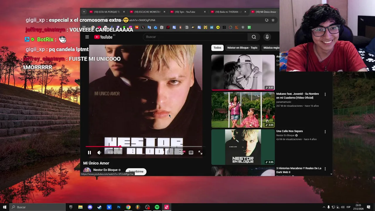Viewport: 375px width, 211px height.
Task: Open options for Una Calle Nos Separa
Action: click(325, 132)
